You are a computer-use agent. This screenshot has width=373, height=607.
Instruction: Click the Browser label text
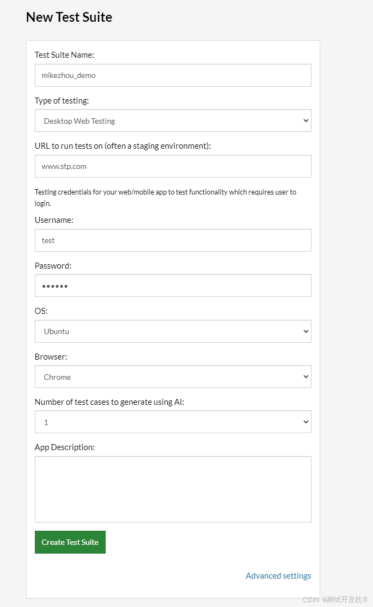click(51, 356)
